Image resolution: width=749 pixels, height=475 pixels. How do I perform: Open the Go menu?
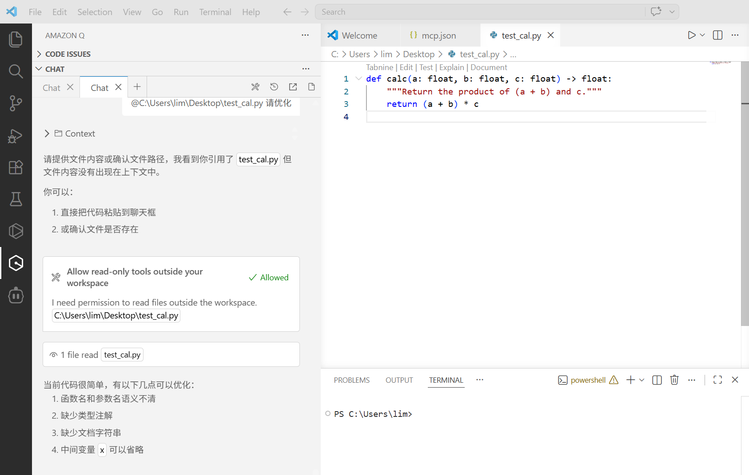pos(157,12)
